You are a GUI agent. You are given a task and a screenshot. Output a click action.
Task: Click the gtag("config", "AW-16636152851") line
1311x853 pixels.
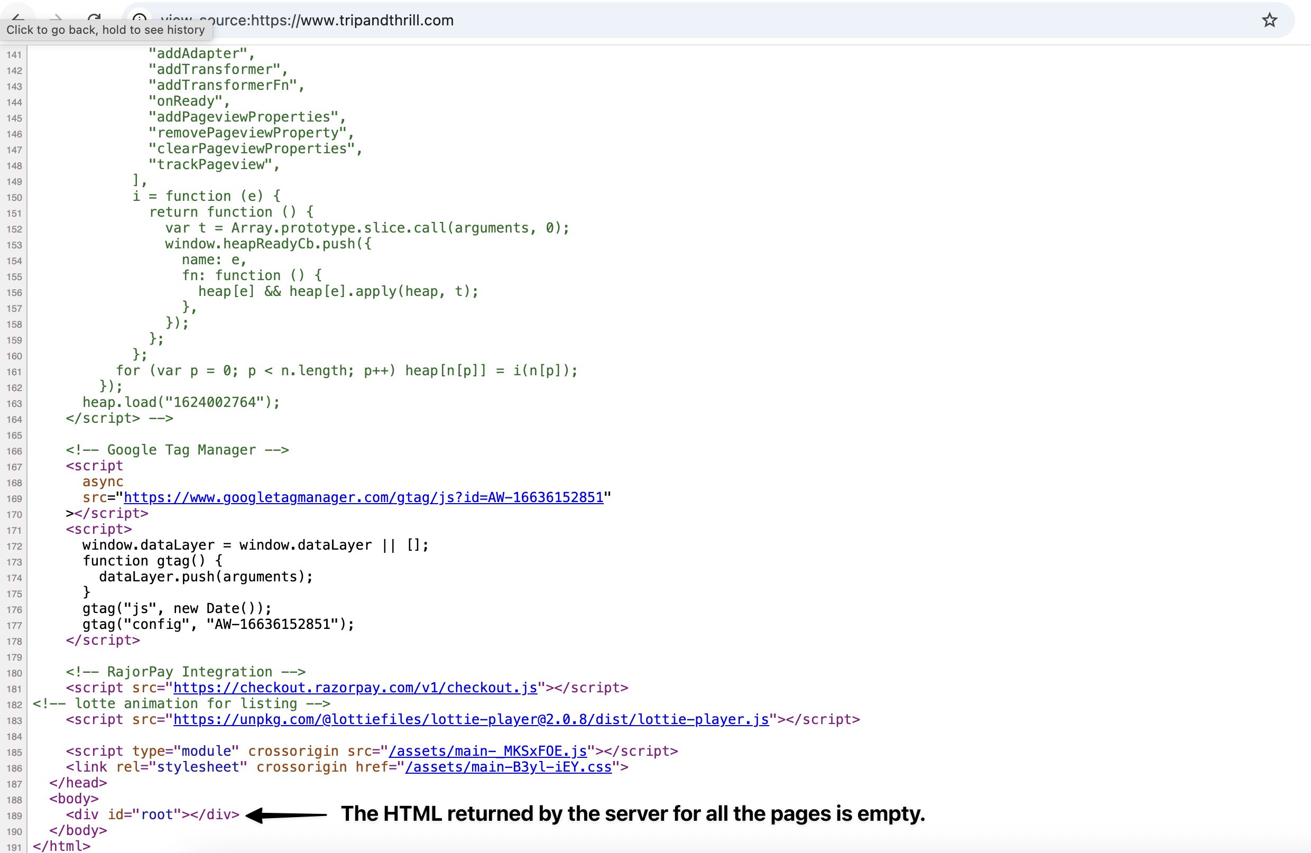pos(219,625)
